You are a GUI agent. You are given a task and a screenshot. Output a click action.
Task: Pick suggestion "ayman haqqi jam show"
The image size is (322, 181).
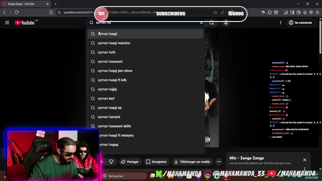(145, 71)
